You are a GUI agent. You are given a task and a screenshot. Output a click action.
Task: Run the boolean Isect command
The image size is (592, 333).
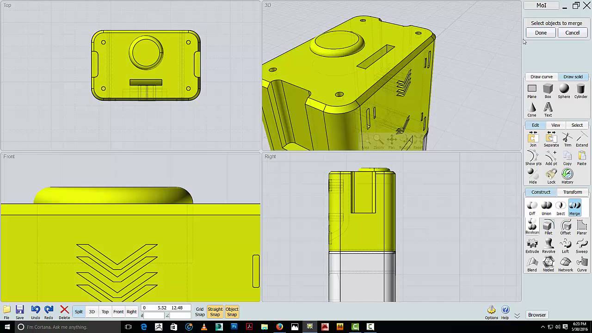561,208
